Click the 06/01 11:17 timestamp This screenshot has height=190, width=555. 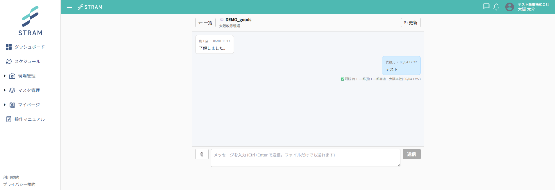tap(222, 41)
